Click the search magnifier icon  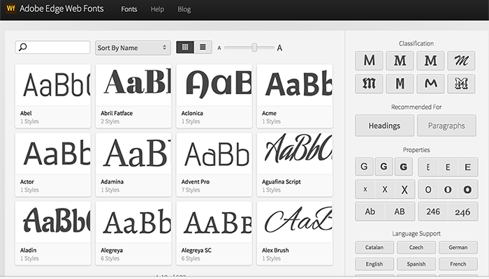click(23, 47)
